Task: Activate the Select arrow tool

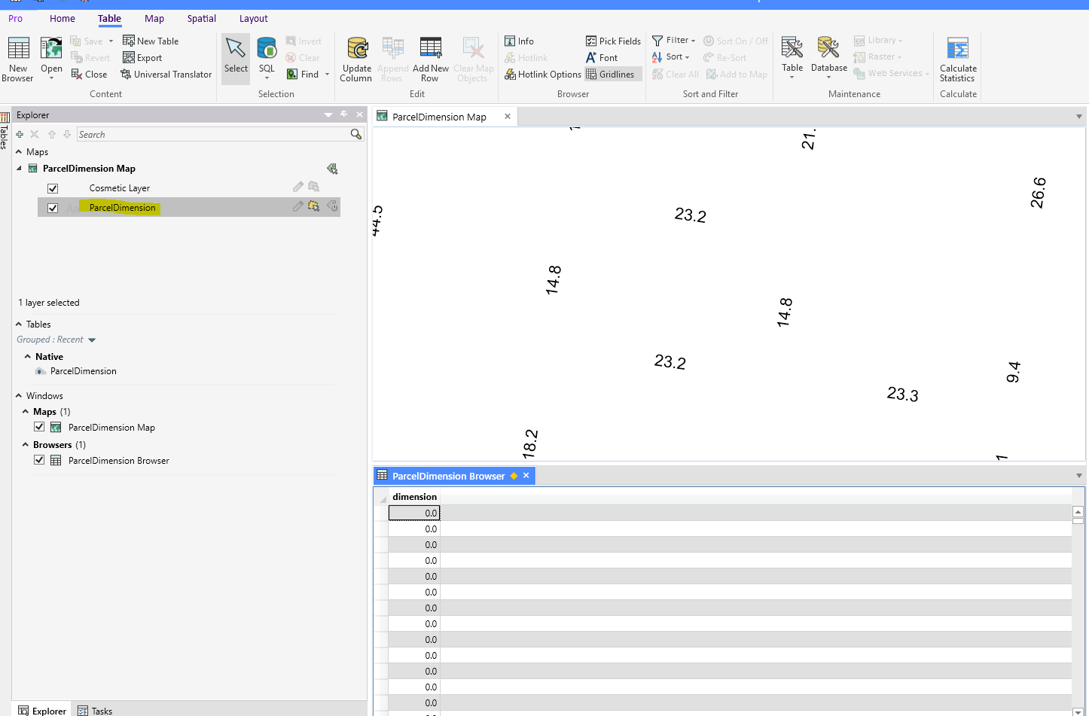Action: pos(236,50)
